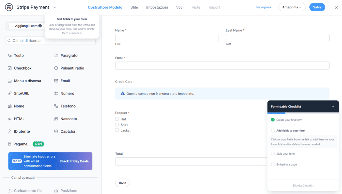This screenshot has width=342, height=194.
Task: Add the Paragrafo field icon
Action: 56,56
